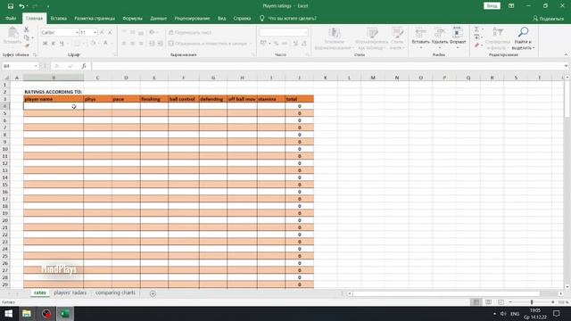This screenshot has height=321, width=571.
Task: Open Conditional Formatting menu
Action: (x=334, y=38)
